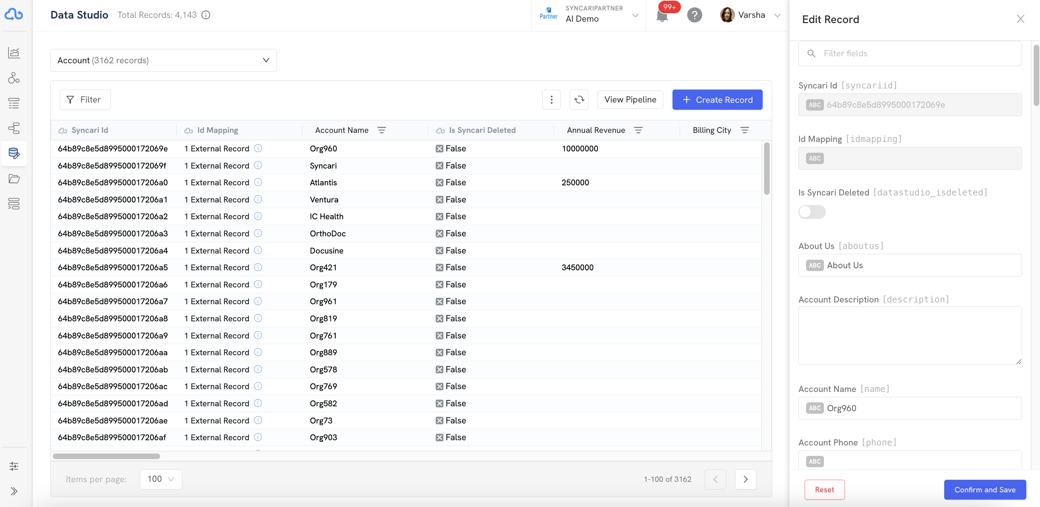
Task: Click the refresh records icon
Action: (579, 100)
